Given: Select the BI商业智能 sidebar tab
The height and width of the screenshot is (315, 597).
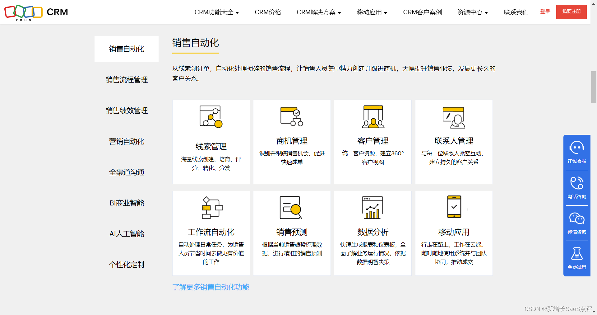Looking at the screenshot, I should 127,203.
